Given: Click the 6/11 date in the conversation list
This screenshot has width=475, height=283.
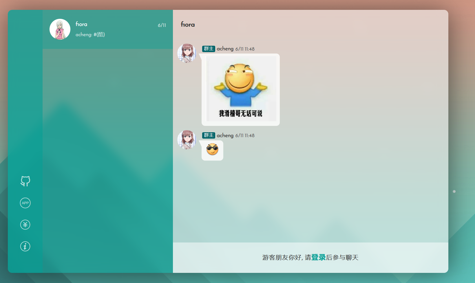Looking at the screenshot, I should pos(162,25).
